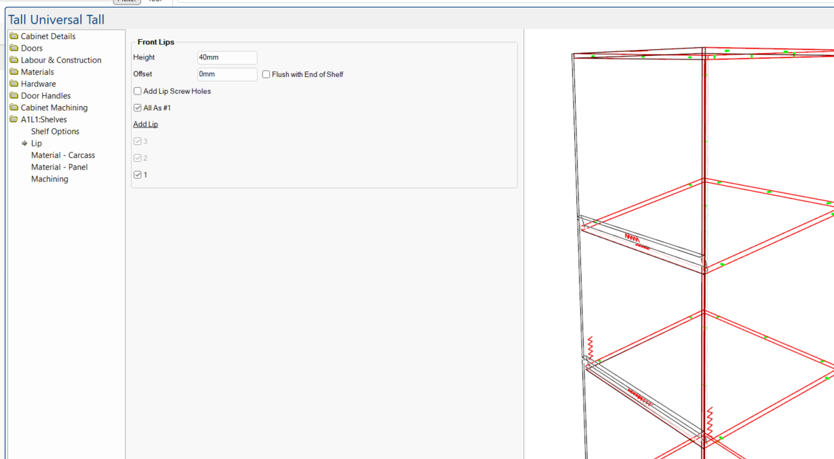834x459 pixels.
Task: Collapse the A1L1:Shelves tree node
Action: 44,119
